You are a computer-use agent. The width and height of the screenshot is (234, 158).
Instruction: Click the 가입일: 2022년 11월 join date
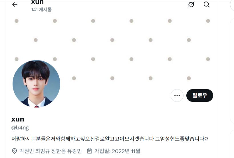pos(117,151)
